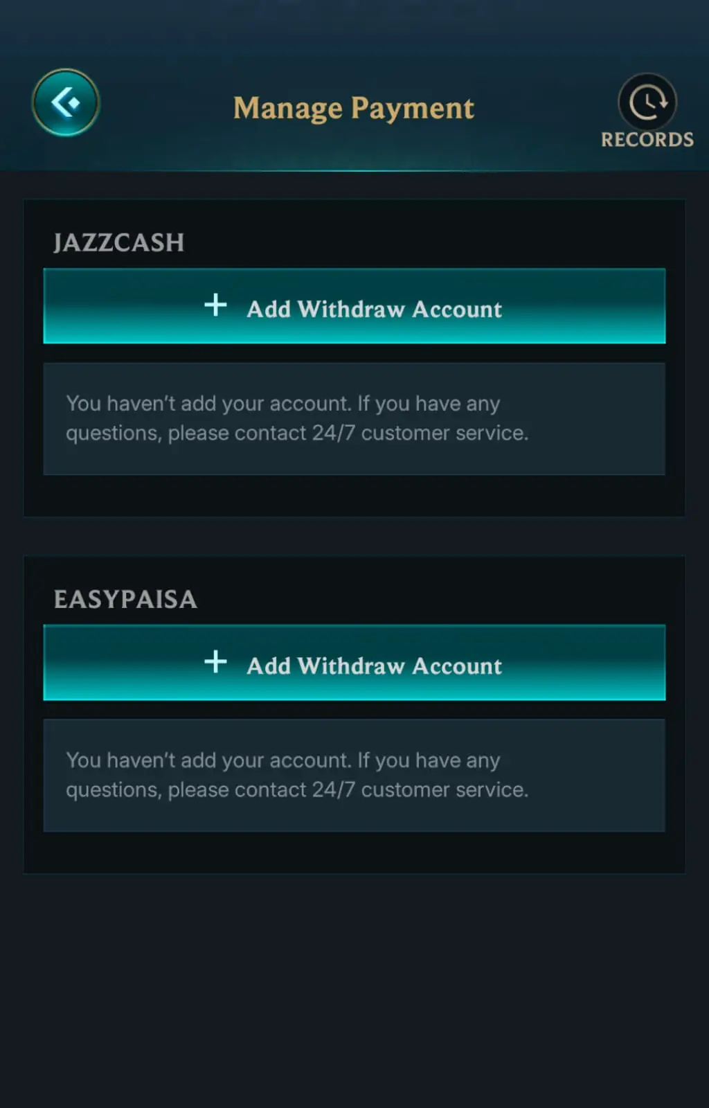Click "Withdraw" text in the JazzCash button
Viewport: 709px width, 1108px height.
(x=351, y=309)
